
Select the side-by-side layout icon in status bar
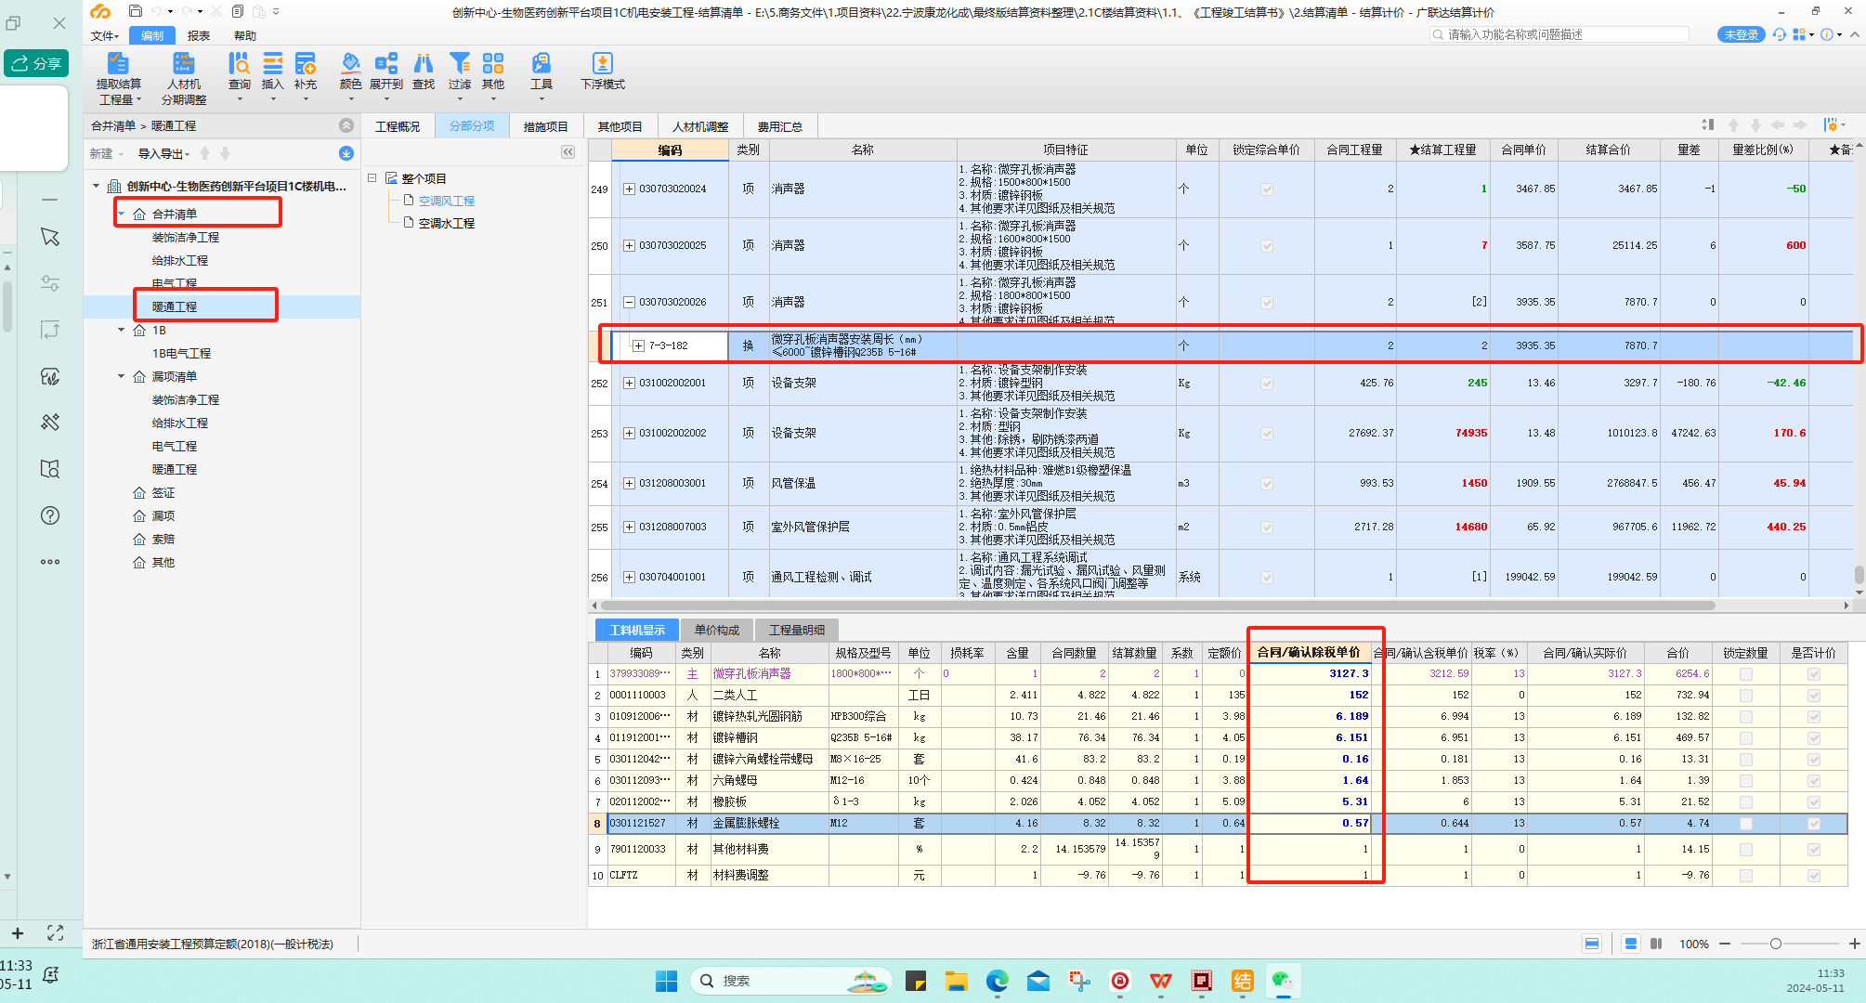pos(1656,944)
